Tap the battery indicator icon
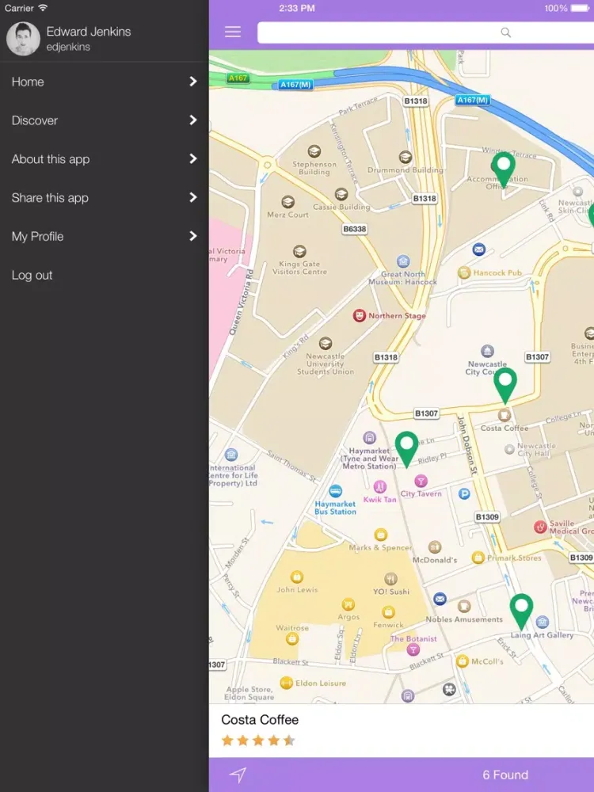This screenshot has height=792, width=594. pyautogui.click(x=581, y=8)
